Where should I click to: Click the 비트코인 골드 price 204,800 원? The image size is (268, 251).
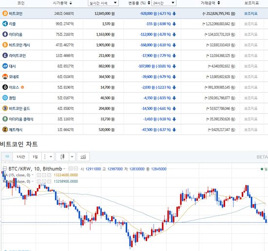coord(107,109)
